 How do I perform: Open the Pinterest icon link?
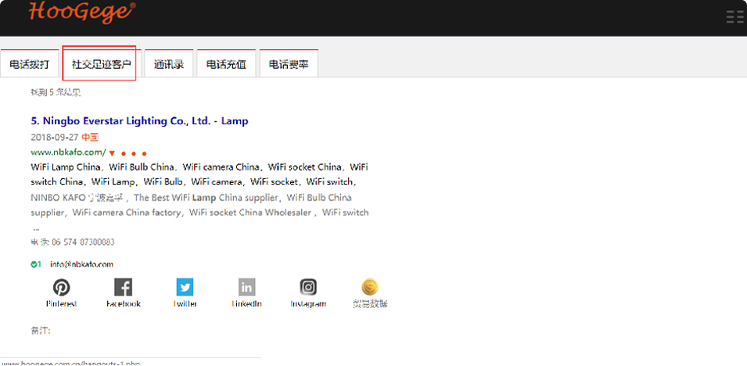[x=61, y=287]
